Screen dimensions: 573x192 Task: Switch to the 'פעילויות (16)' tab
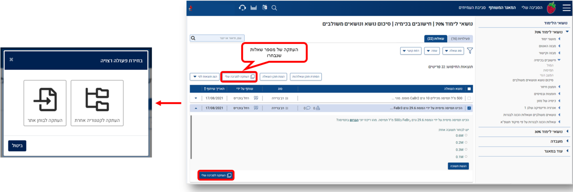click(460, 39)
